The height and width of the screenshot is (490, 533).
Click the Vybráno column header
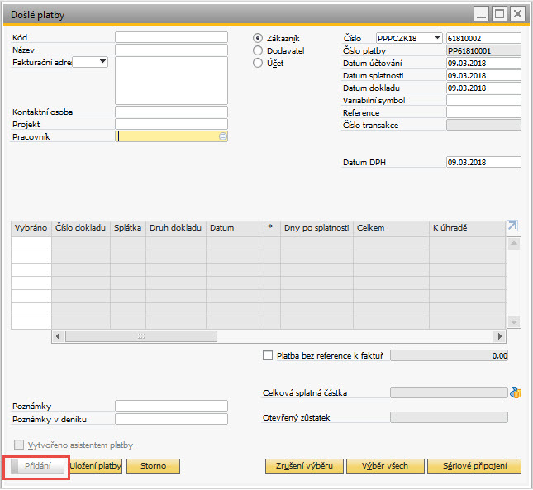(x=31, y=228)
